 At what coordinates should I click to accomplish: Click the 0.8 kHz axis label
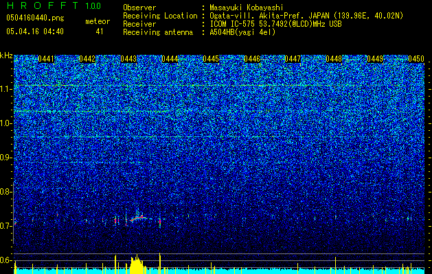5,192
